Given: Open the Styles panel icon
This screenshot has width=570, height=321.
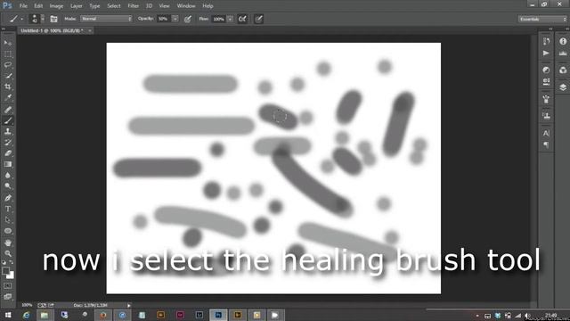Looking at the screenshot, I should coord(546,81).
